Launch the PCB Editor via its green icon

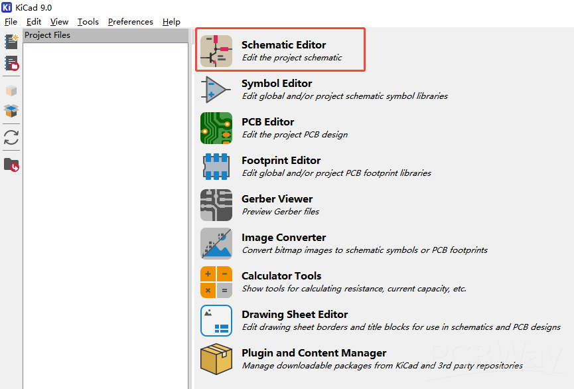click(216, 128)
